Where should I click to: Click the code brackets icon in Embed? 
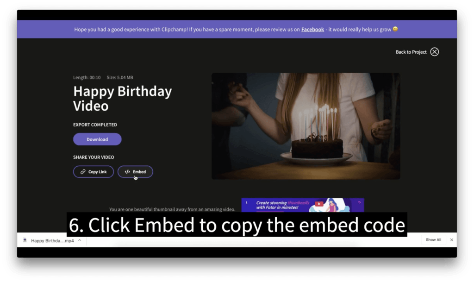127,172
